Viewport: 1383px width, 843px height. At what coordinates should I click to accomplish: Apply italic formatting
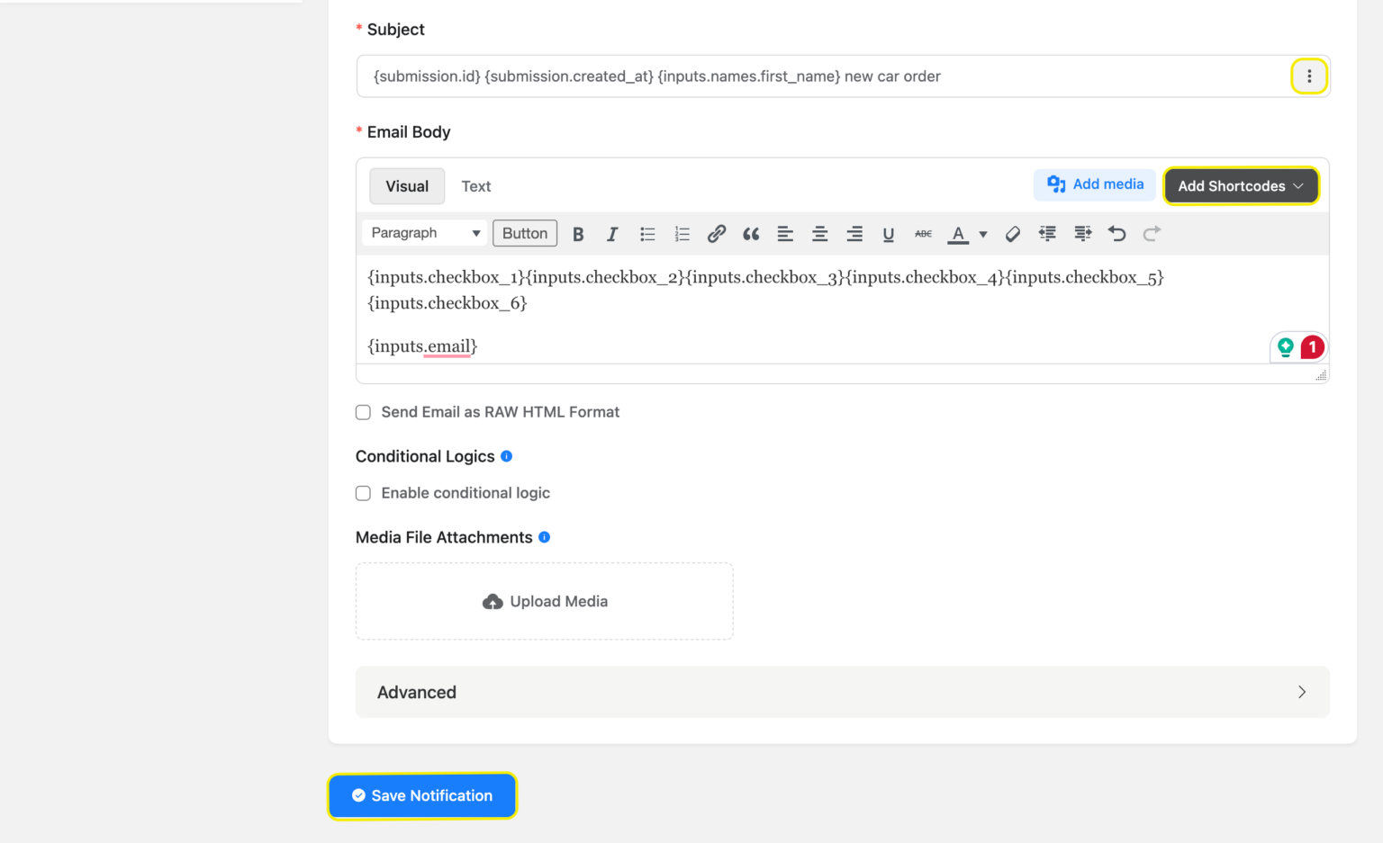pyautogui.click(x=612, y=233)
